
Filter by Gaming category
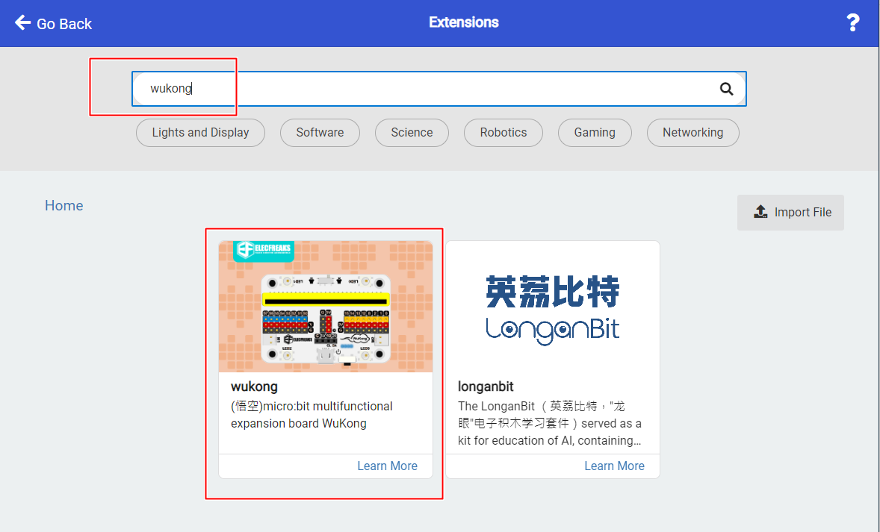(x=595, y=133)
